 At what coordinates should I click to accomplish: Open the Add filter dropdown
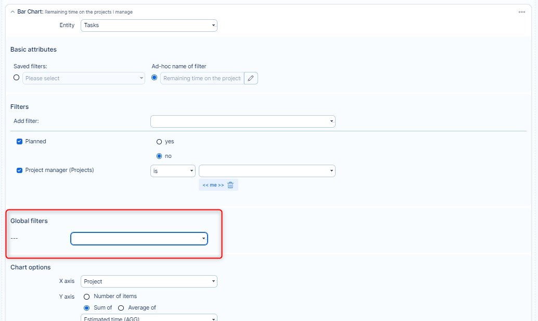tap(242, 121)
